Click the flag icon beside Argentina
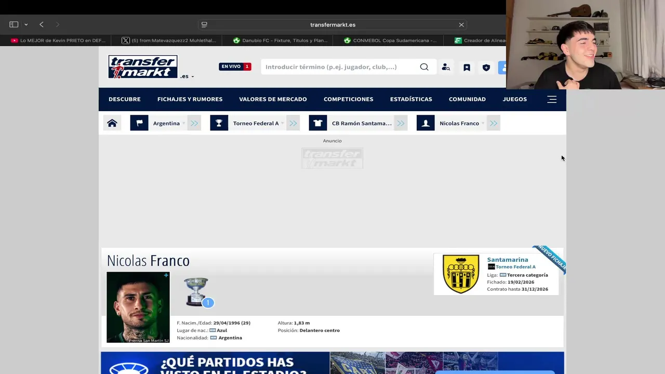The image size is (665, 374). [x=139, y=123]
